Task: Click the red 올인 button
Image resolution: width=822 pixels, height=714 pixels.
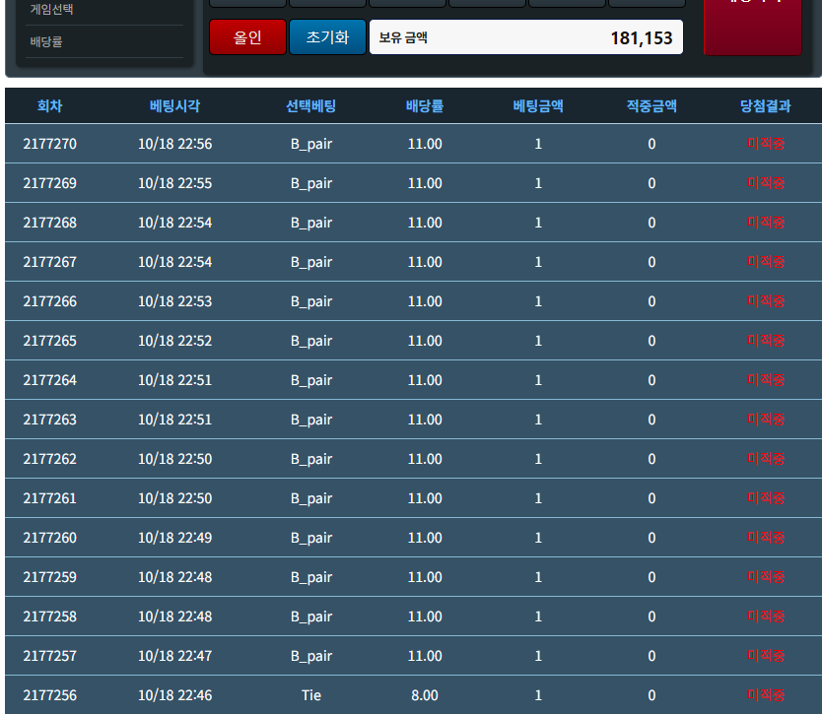Action: (247, 37)
